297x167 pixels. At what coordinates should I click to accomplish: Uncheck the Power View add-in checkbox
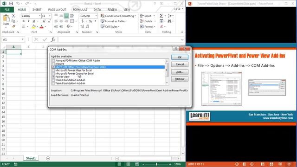click(x=53, y=77)
